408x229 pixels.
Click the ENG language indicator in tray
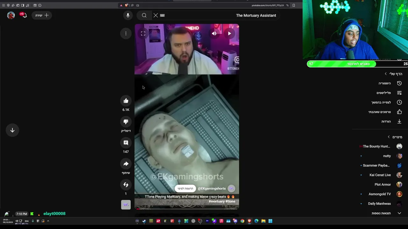click(x=27, y=221)
